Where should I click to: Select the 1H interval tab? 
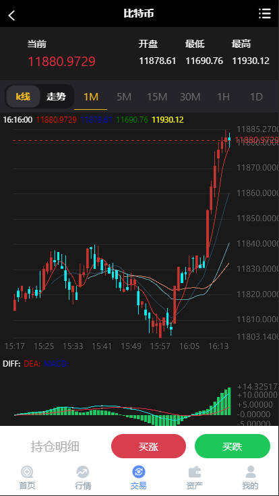[x=223, y=97]
